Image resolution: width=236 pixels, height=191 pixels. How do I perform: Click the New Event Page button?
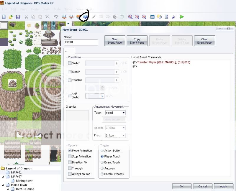pyautogui.click(x=115, y=41)
